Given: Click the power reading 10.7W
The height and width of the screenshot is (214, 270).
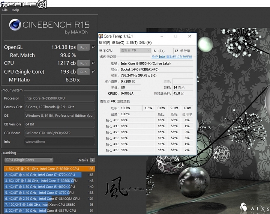Looking at the screenshot, I should click(131, 108).
